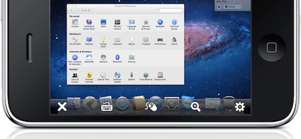Open Spotlight preferences
The image size is (301, 139).
click(160, 23)
